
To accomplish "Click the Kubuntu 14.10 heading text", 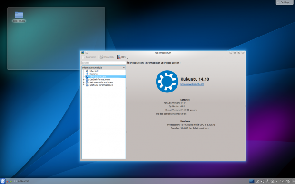I will point(195,79).
